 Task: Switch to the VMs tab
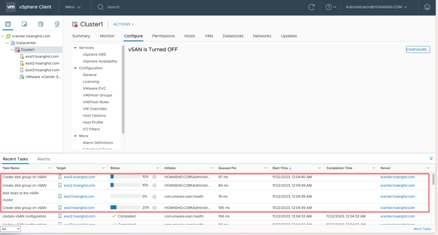[209, 36]
